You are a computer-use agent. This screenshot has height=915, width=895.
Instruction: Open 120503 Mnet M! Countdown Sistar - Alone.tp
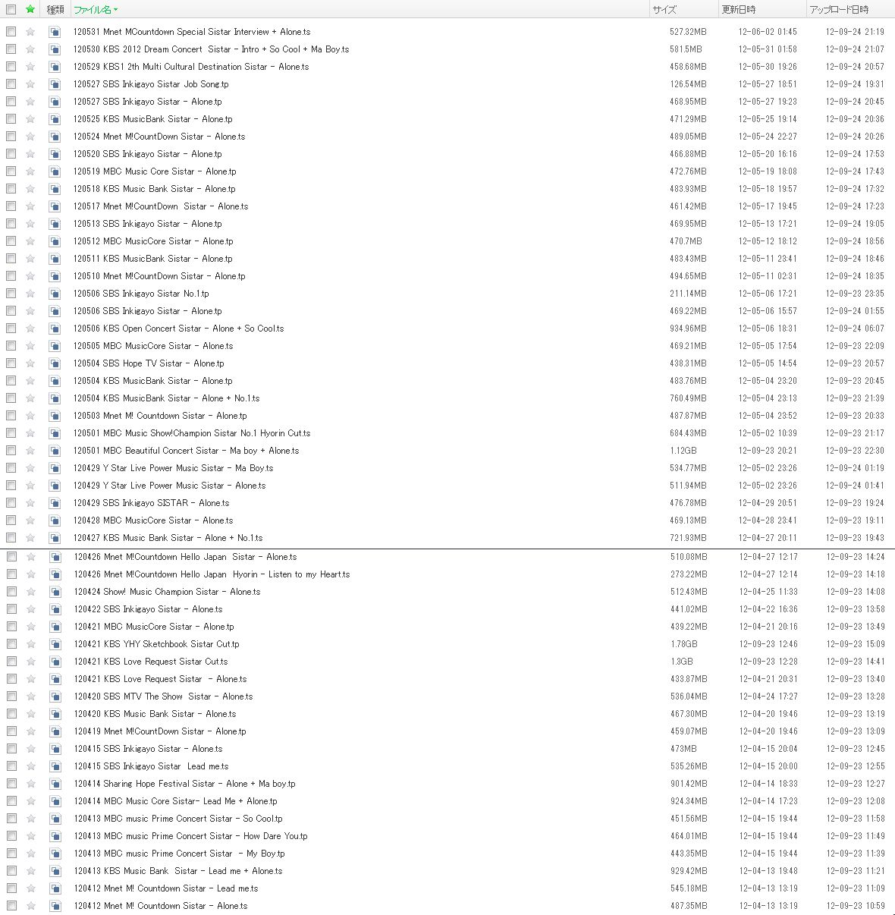160,416
